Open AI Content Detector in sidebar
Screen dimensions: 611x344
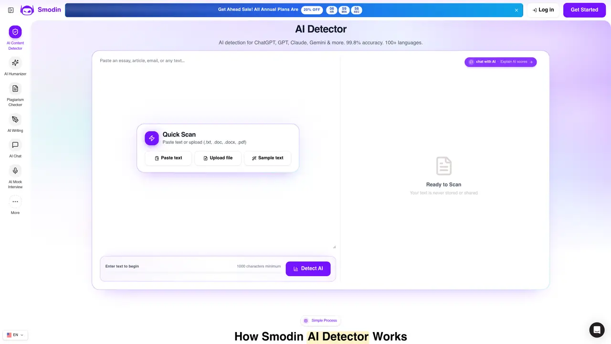[x=15, y=38]
